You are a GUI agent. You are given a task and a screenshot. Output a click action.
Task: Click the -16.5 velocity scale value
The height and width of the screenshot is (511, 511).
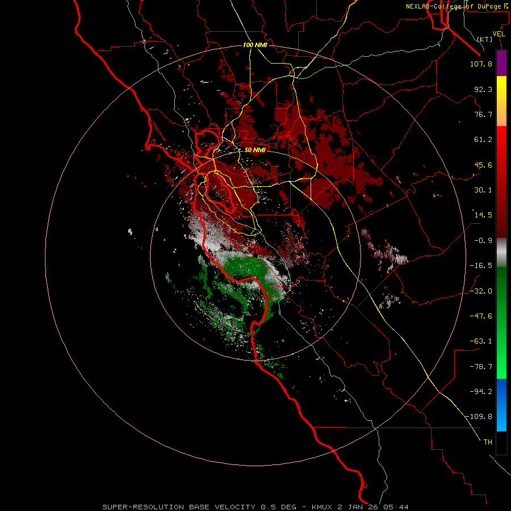click(x=481, y=266)
